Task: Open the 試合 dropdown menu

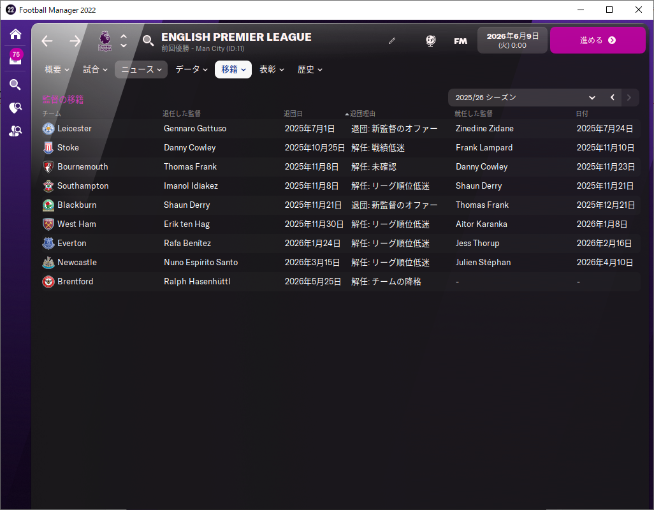Action: click(95, 69)
